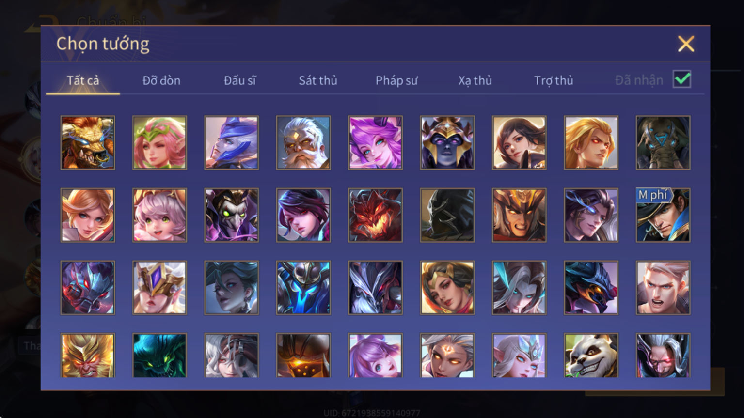Pick the pink-haired flower crown hero
Image resolution: width=744 pixels, height=418 pixels.
[x=159, y=142]
